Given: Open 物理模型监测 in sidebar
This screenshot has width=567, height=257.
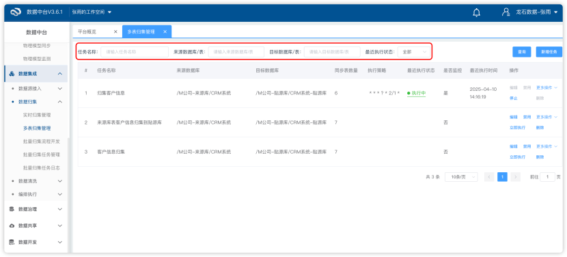Looking at the screenshot, I should pos(37,59).
